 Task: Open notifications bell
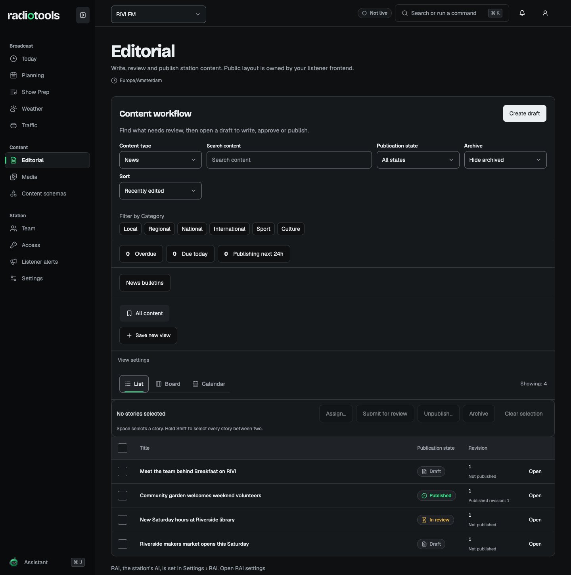coord(522,13)
